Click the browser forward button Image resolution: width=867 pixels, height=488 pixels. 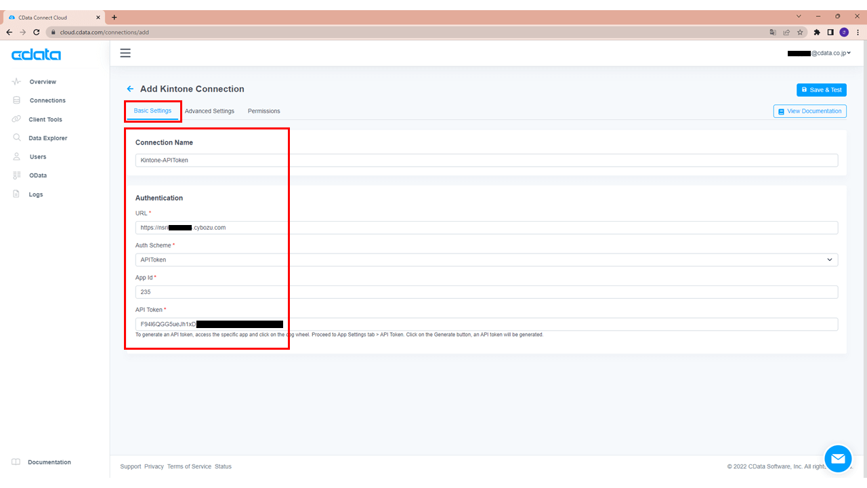(23, 32)
